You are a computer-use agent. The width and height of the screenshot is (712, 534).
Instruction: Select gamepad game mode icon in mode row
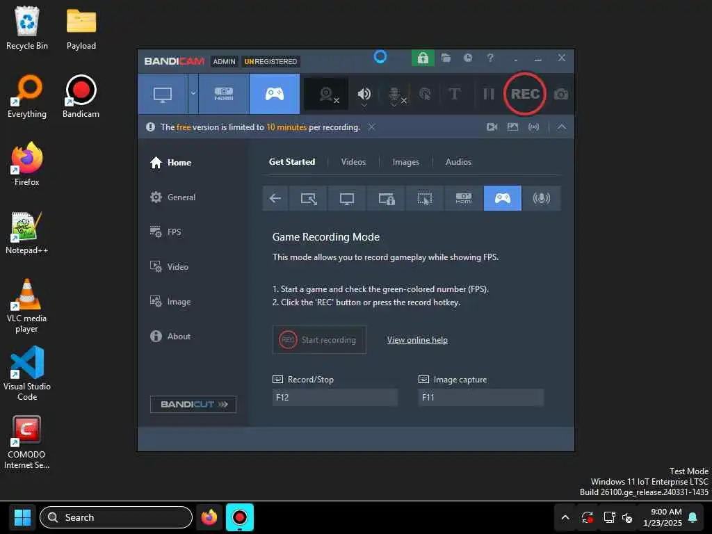pos(503,198)
